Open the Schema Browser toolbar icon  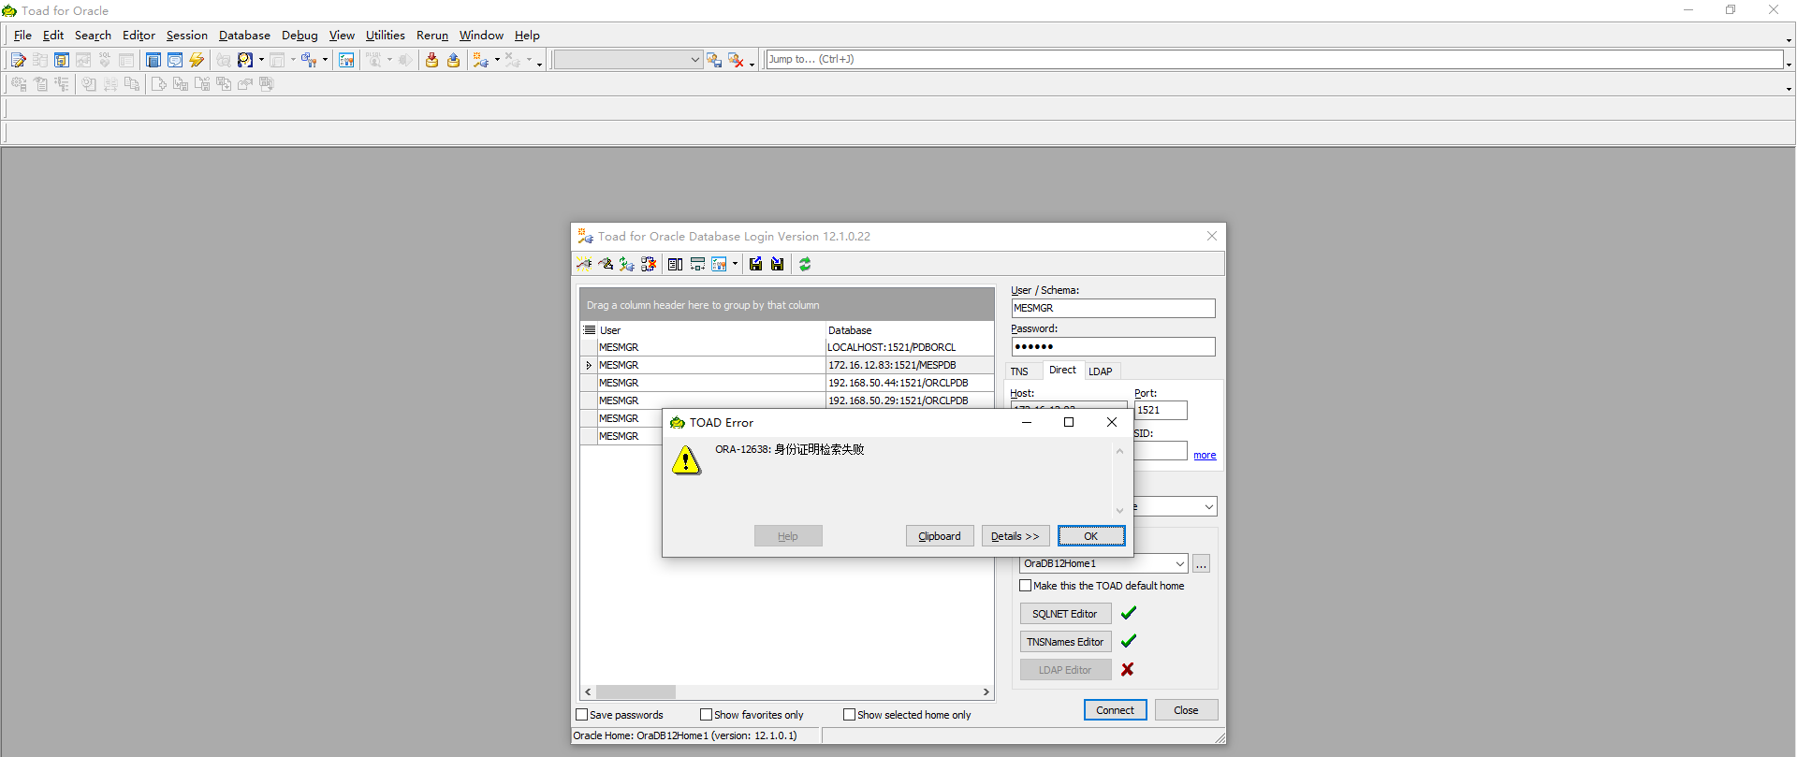62,60
